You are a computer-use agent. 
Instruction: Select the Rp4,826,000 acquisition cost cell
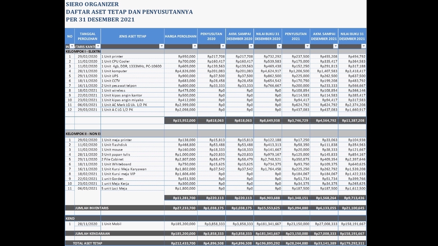pyautogui.click(x=181, y=71)
